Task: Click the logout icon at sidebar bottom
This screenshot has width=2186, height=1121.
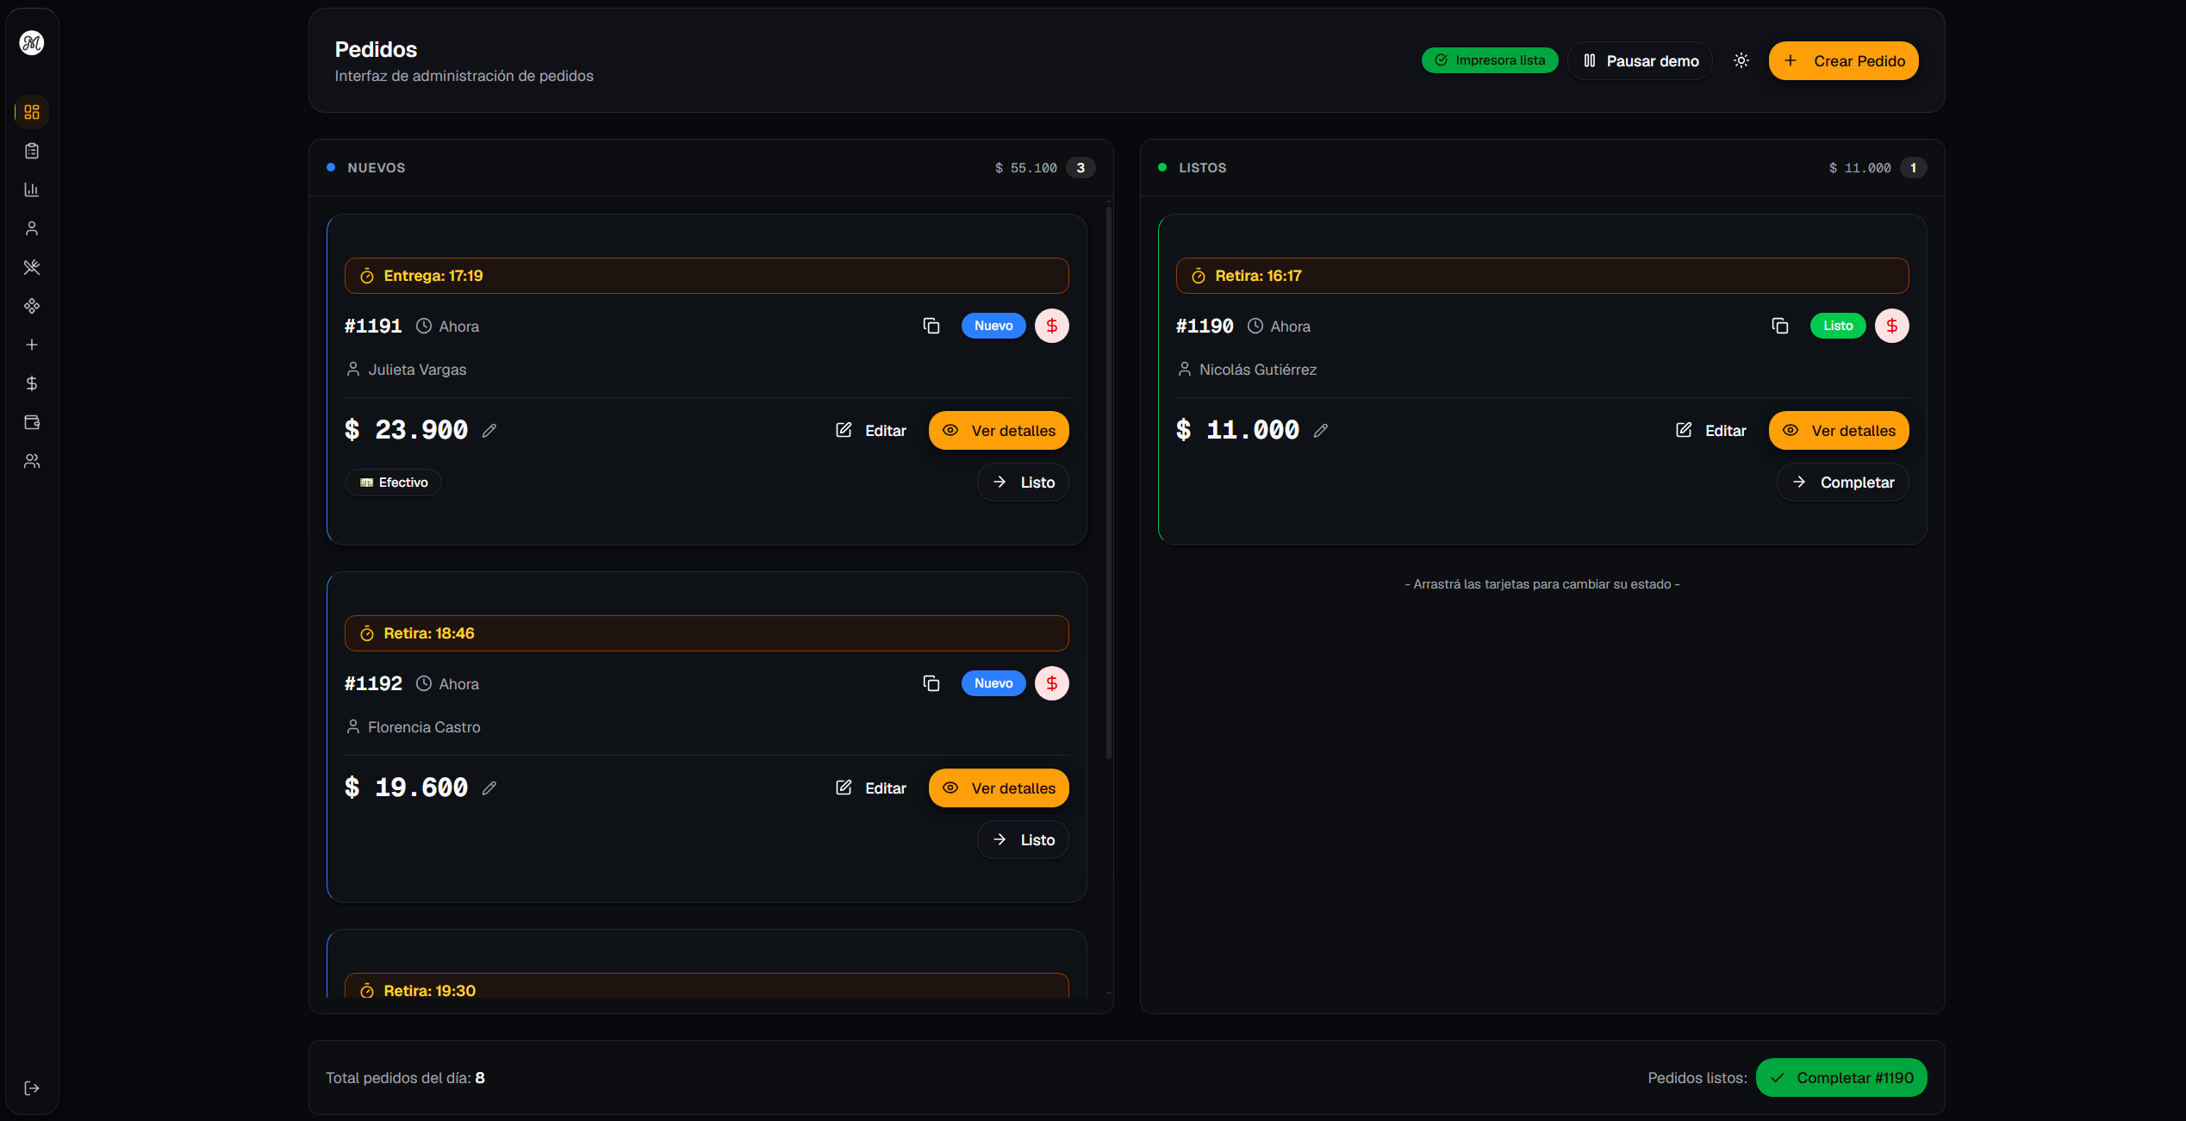Action: pyautogui.click(x=32, y=1088)
